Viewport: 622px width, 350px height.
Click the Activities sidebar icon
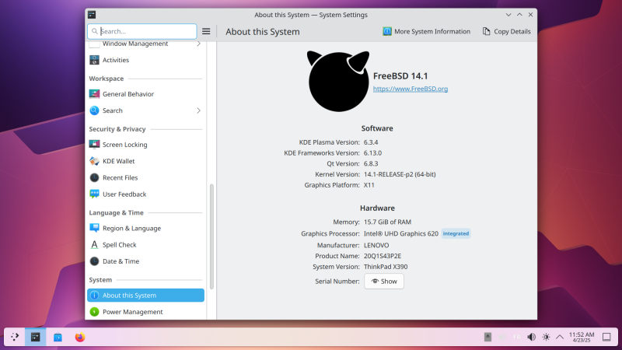[94, 60]
